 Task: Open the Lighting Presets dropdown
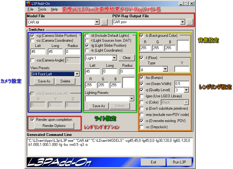[132, 99]
